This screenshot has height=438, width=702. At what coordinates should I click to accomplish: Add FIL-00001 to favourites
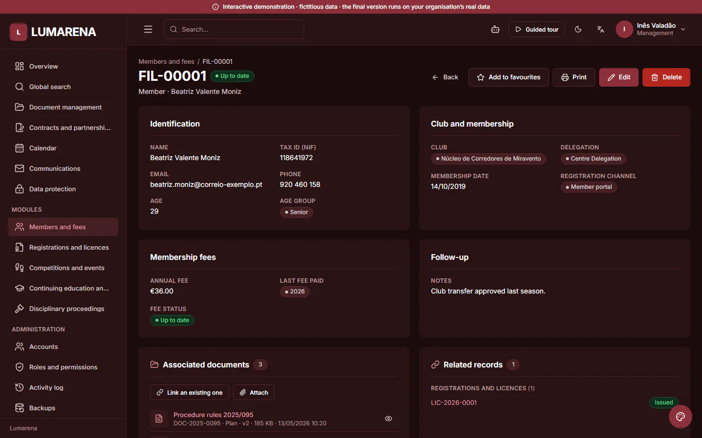[x=508, y=77]
